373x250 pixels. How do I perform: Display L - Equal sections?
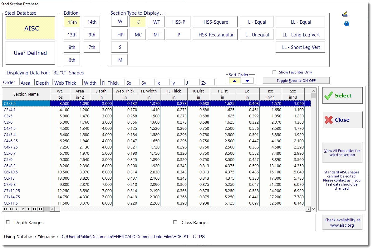257,22
